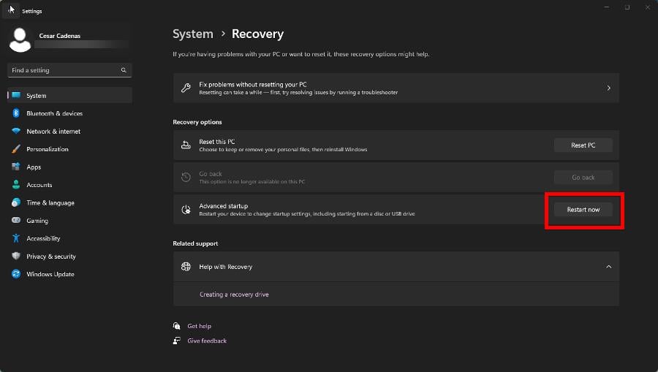This screenshot has width=658, height=372.
Task: Select the Privacy shield icon
Action: click(16, 256)
